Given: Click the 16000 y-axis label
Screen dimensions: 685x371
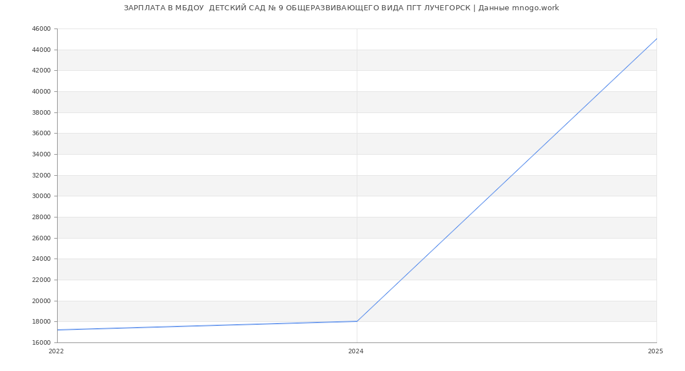Looking at the screenshot, I should pos(41,342).
